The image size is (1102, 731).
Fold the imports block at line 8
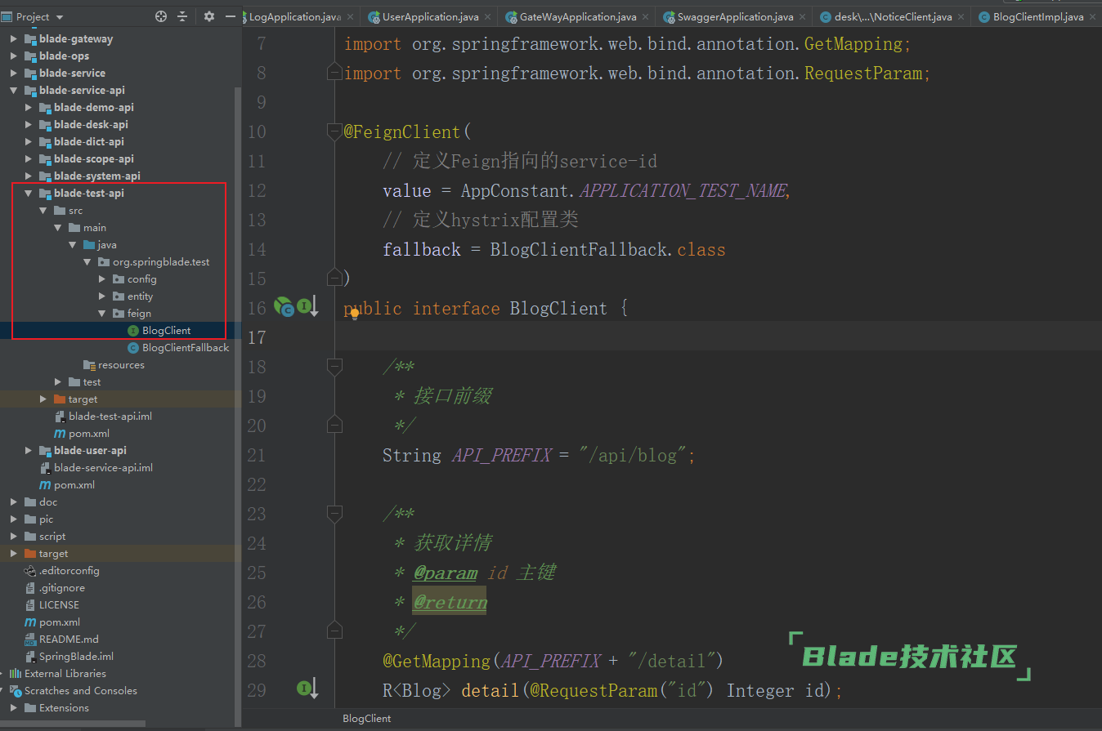click(x=334, y=73)
